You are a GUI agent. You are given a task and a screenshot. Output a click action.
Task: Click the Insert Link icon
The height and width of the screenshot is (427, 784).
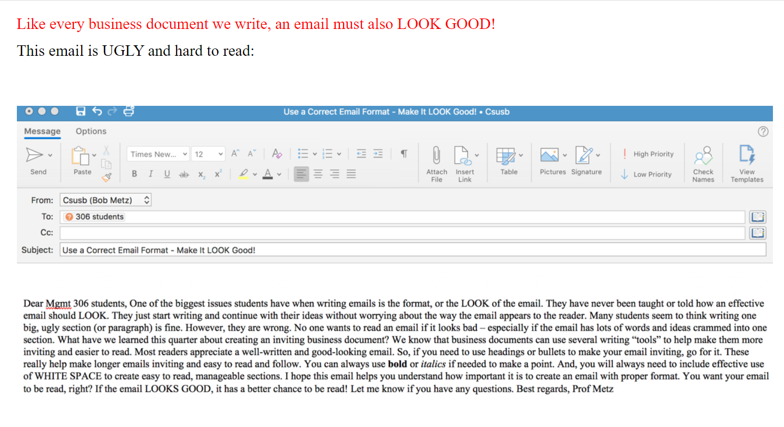462,156
